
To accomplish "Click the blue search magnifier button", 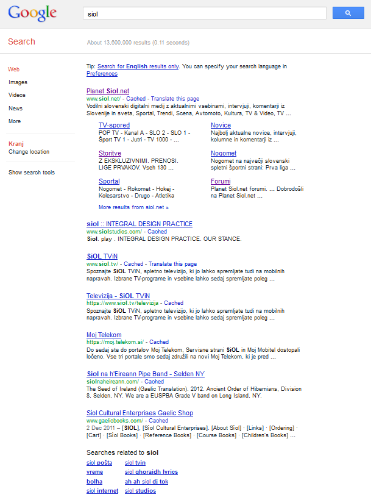I will pos(347,13).
